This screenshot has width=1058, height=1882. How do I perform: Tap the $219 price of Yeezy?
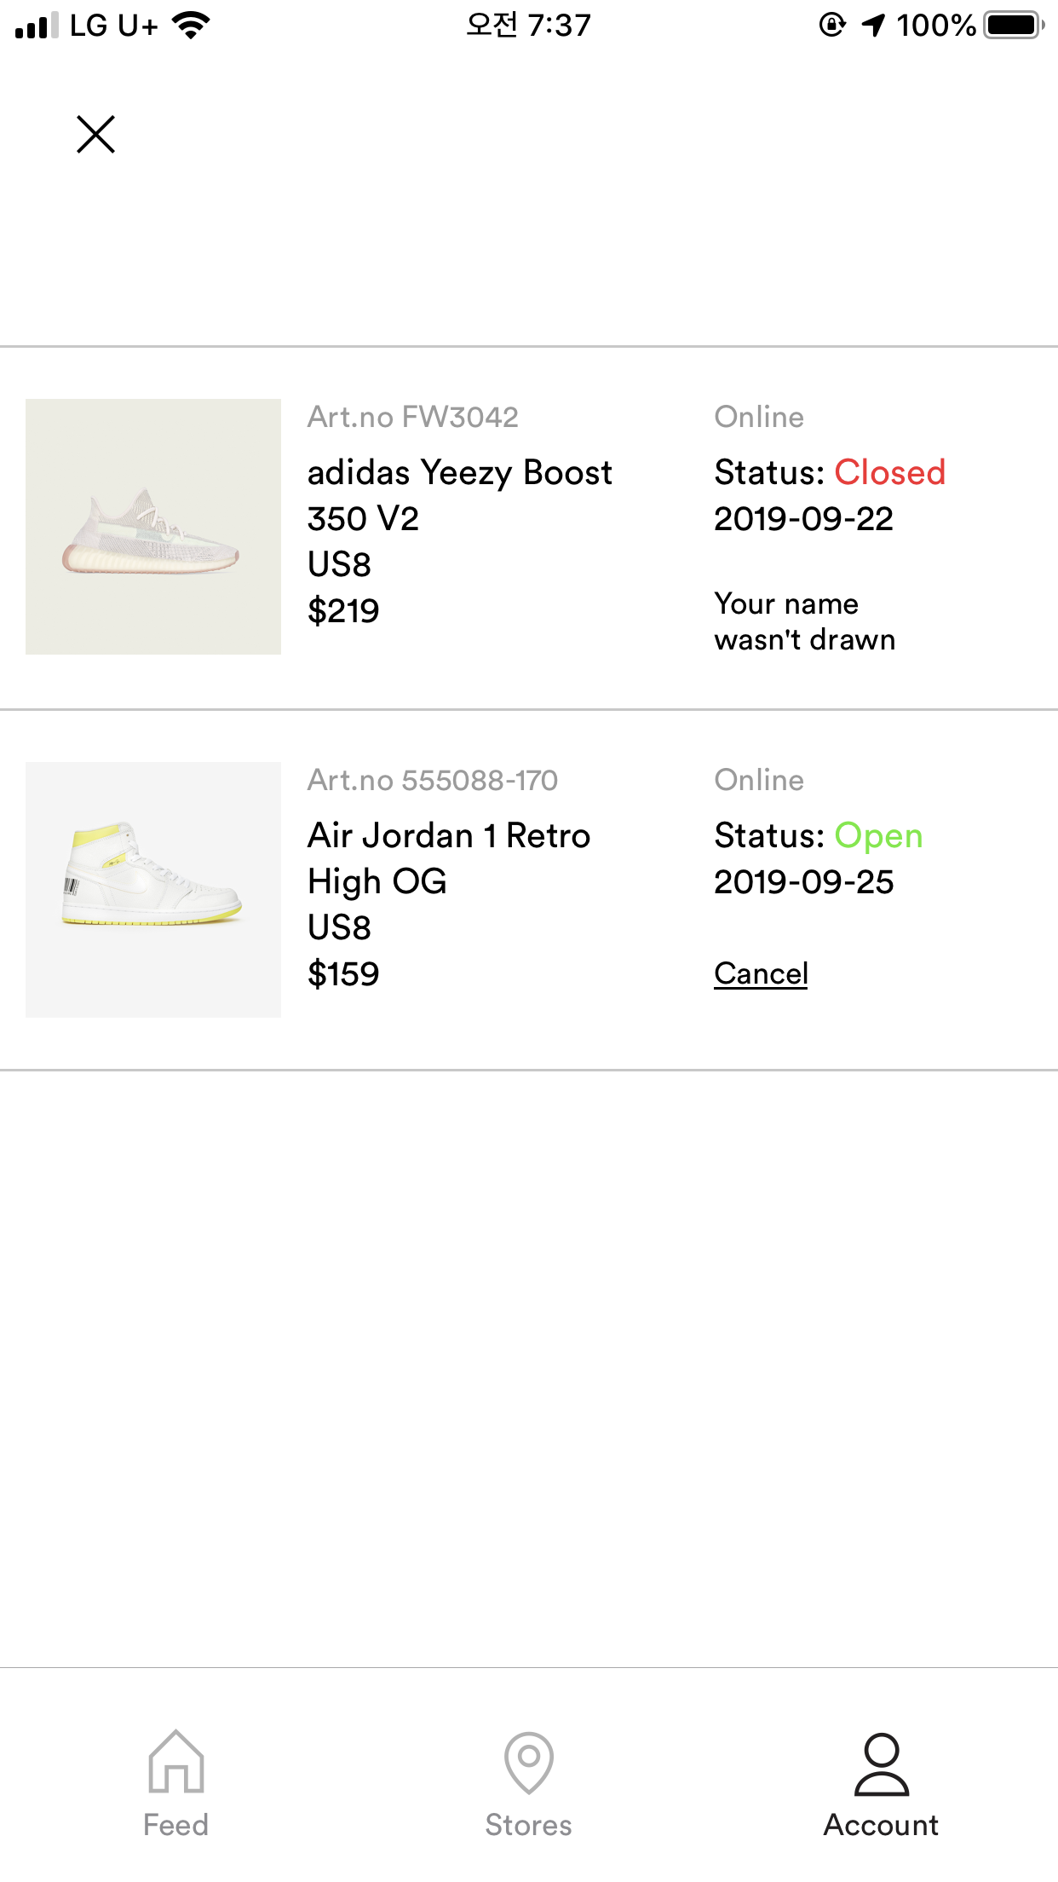click(343, 611)
